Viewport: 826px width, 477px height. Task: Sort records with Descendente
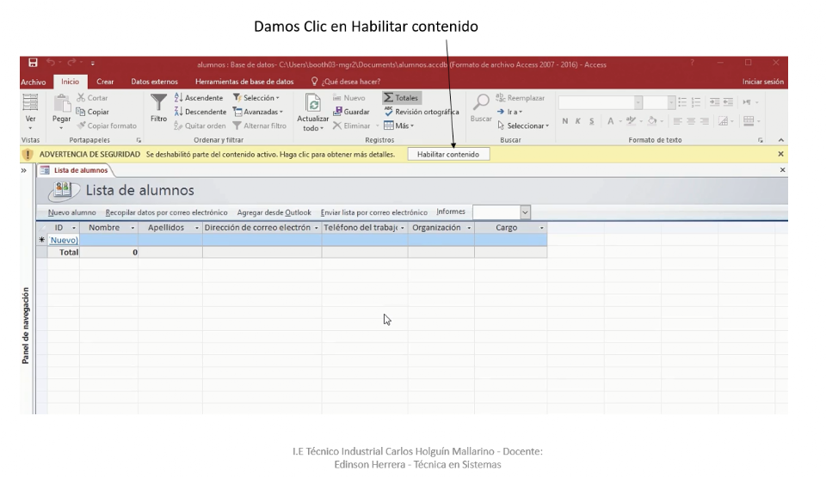click(x=200, y=112)
